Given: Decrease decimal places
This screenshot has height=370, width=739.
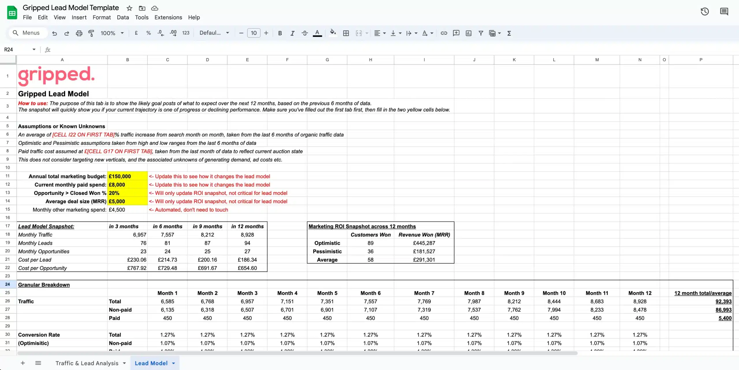Looking at the screenshot, I should (x=161, y=33).
